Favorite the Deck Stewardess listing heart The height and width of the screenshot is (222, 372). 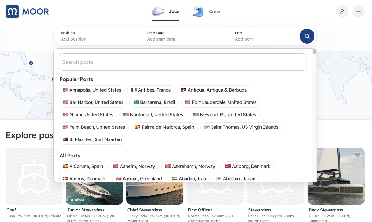pos(357,155)
